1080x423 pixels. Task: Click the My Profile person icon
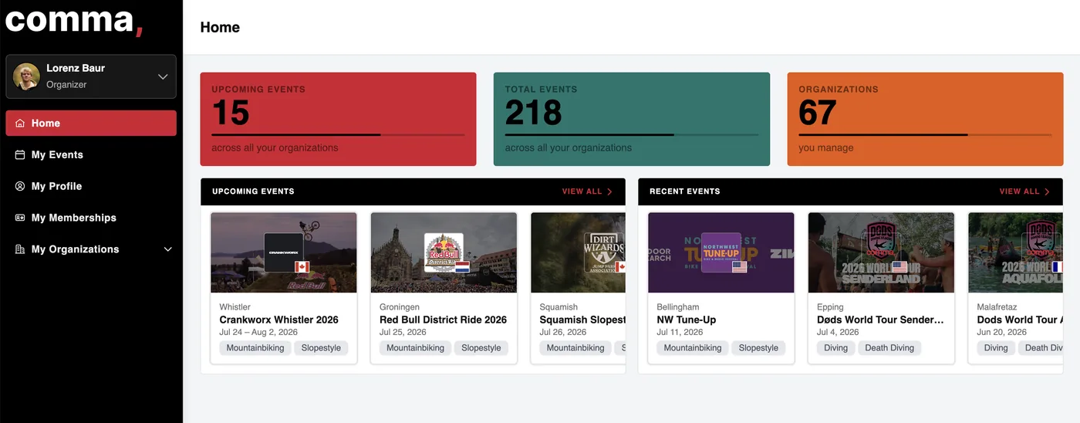pos(20,187)
